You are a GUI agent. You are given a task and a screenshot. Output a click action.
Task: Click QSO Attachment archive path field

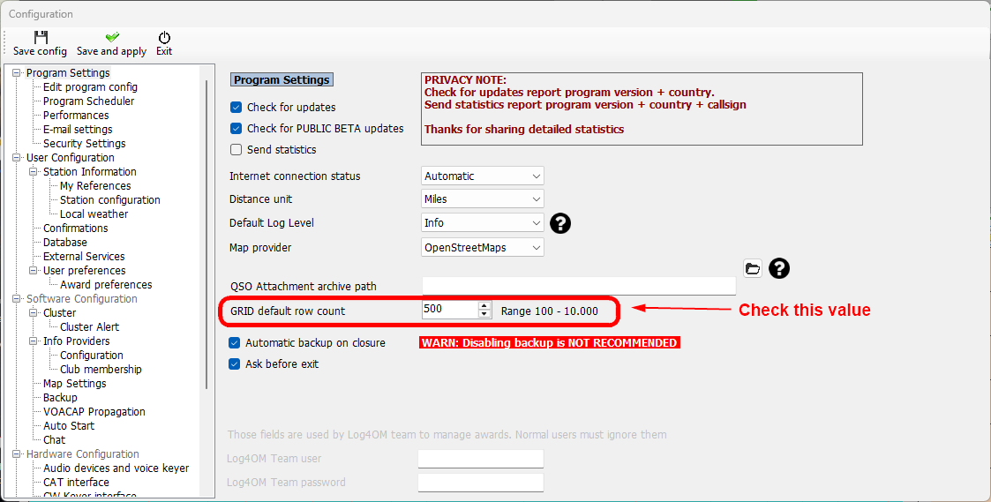click(x=579, y=286)
